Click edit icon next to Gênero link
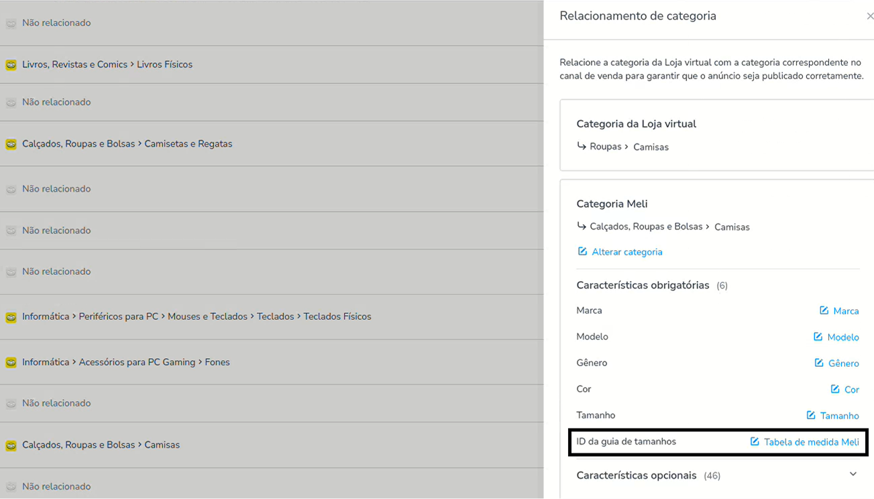Viewport: 874px width, 499px height. click(819, 363)
